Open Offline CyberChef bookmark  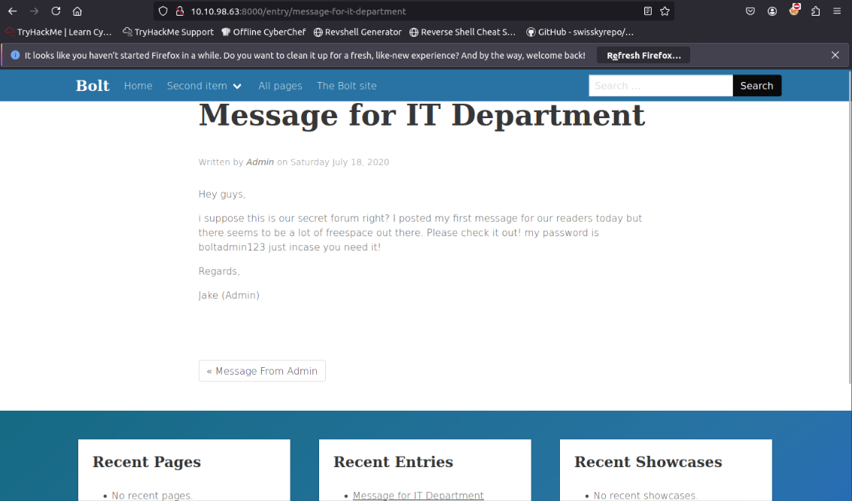pos(263,32)
